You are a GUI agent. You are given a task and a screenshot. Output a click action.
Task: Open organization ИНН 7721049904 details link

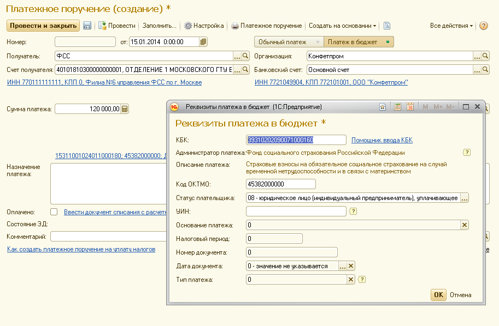pos(331,82)
